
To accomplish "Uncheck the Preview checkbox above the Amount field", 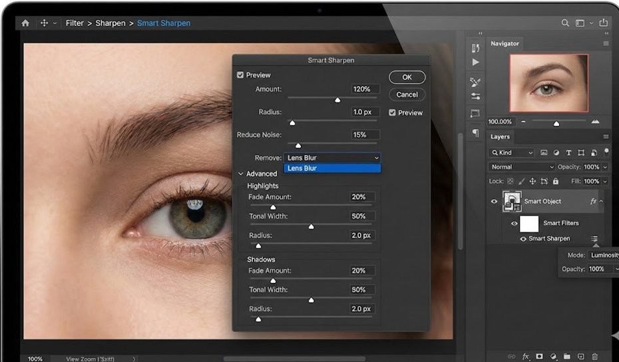I will pyautogui.click(x=240, y=75).
